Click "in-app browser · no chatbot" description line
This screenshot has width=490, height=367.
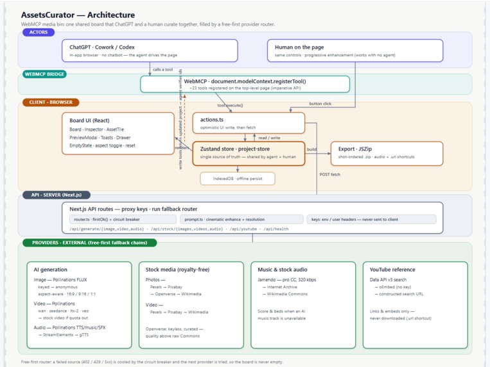tap(123, 55)
